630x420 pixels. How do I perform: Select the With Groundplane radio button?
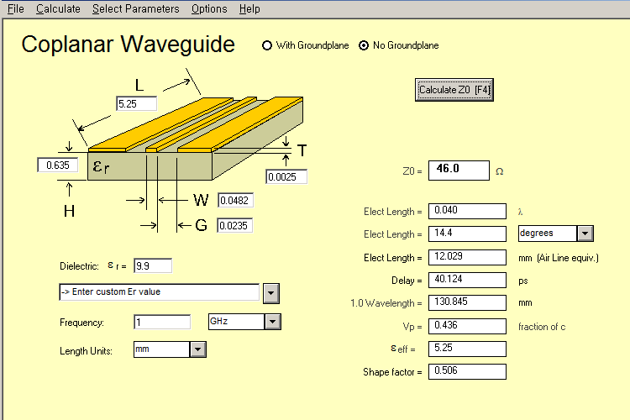[x=268, y=45]
